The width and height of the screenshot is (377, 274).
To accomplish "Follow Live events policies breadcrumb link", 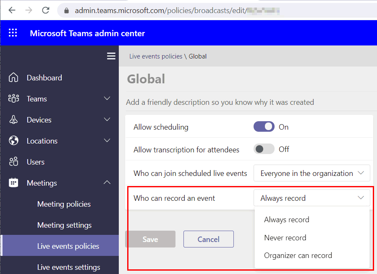I will coord(156,56).
